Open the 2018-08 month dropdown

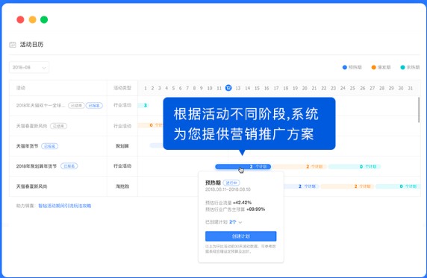[x=29, y=68]
